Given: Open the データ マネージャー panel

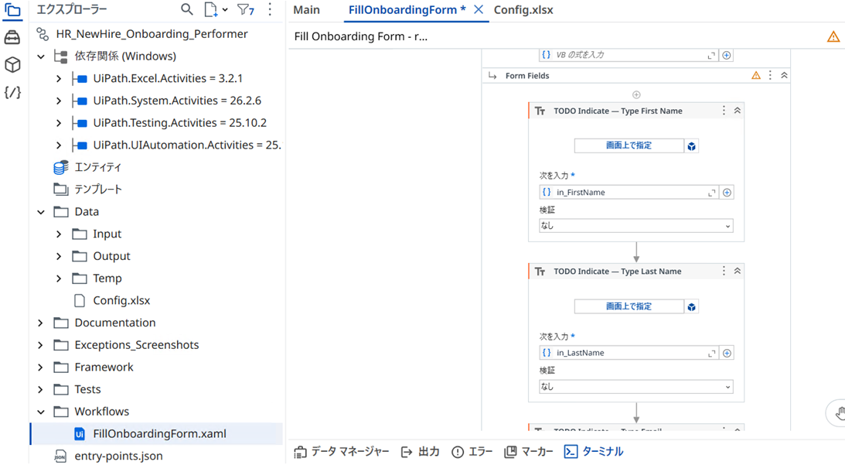Looking at the screenshot, I should [342, 452].
